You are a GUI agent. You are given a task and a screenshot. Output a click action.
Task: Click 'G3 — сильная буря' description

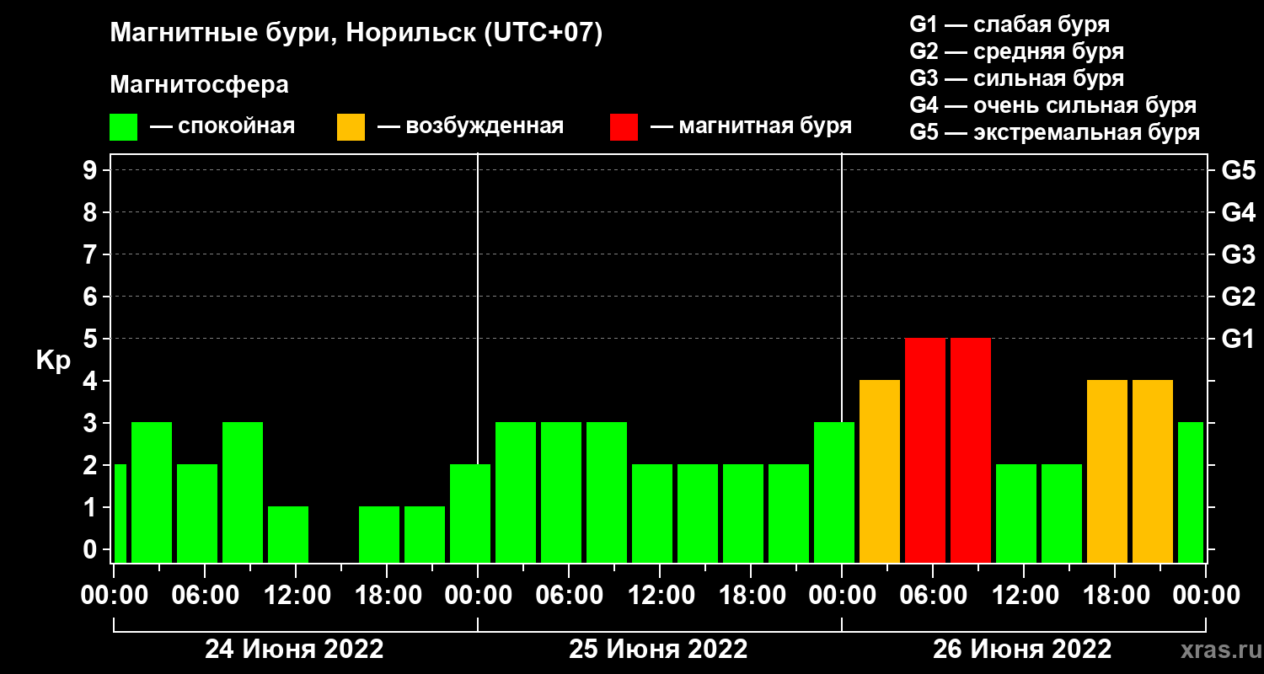click(1016, 78)
